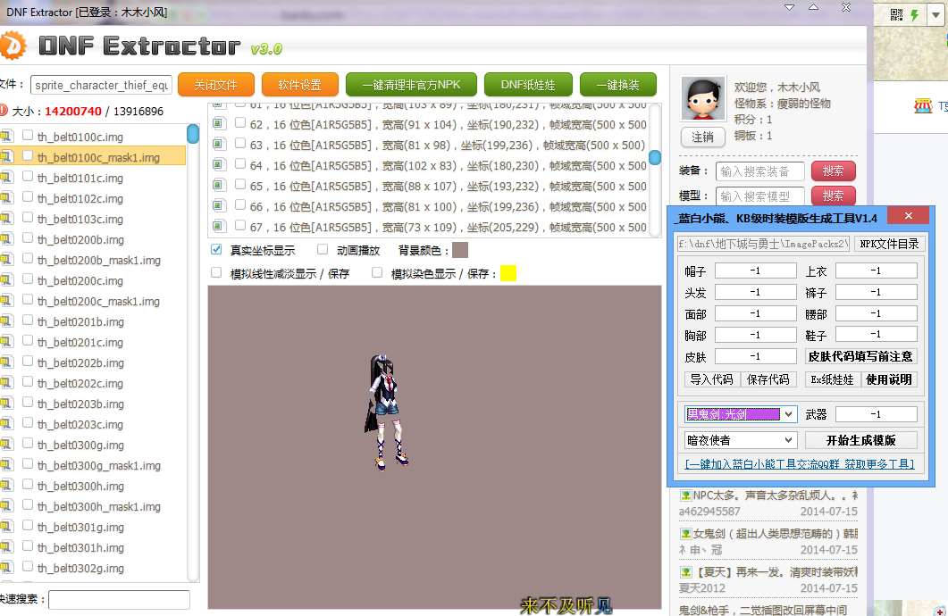Tick checkbox for frame row 65
Image resolution: width=948 pixels, height=616 pixels.
pyautogui.click(x=240, y=184)
